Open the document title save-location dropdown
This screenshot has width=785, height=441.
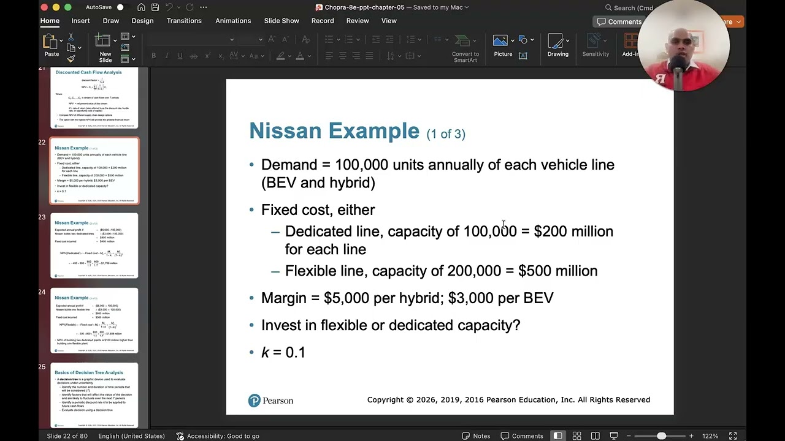tap(467, 7)
